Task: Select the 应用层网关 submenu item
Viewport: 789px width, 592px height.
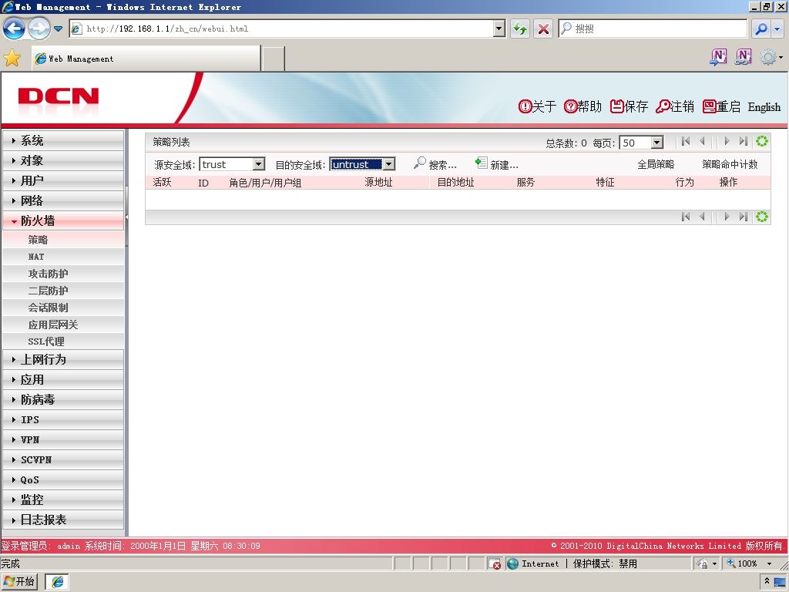Action: click(x=63, y=325)
